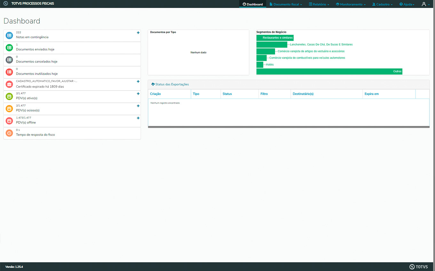Image resolution: width=435 pixels, height=271 pixels.
Task: Click the red Documentos inutilizados hoje icon
Action: click(x=9, y=72)
